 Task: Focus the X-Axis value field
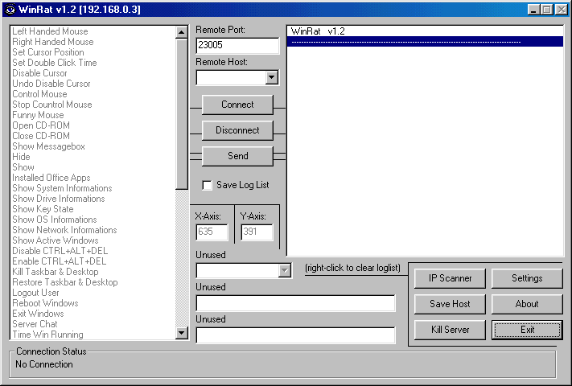212,232
